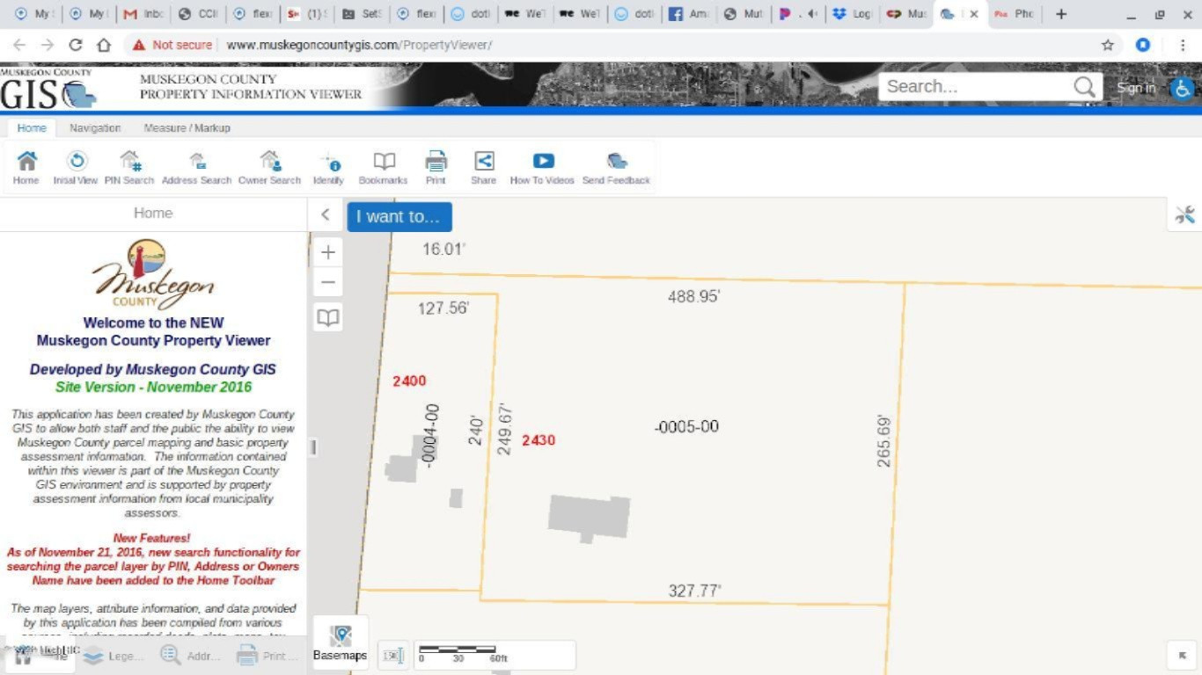Switch to the Navigation tab
1202x675 pixels.
point(95,127)
